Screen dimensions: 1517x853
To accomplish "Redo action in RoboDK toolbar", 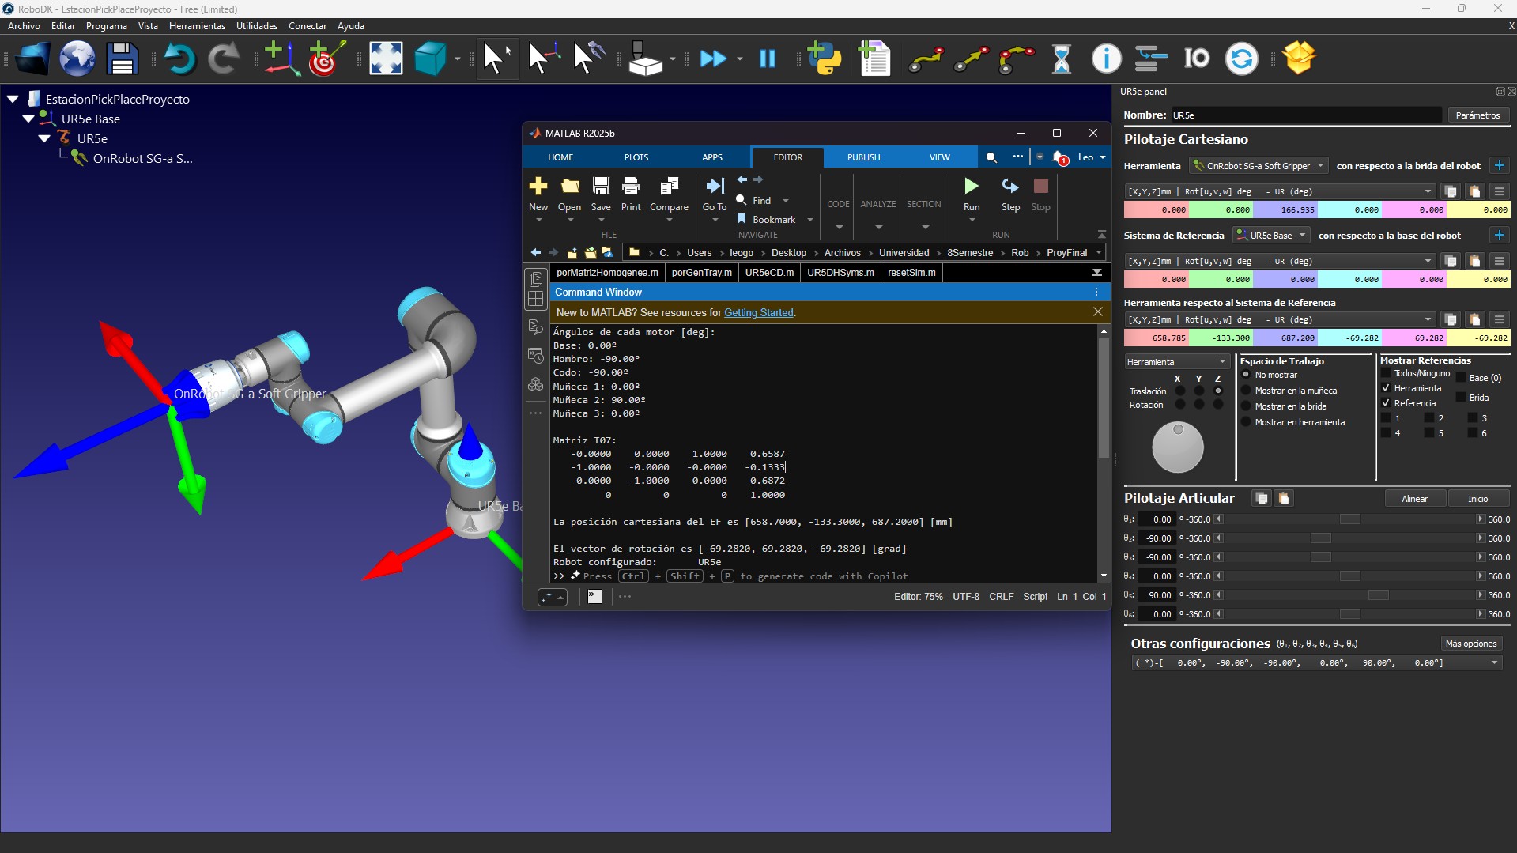I will [224, 59].
